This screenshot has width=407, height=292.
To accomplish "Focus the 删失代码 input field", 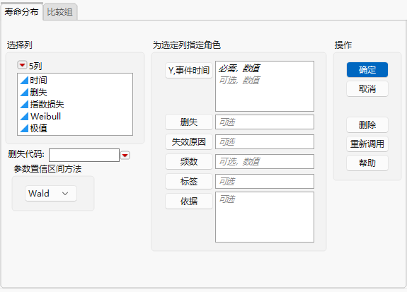I will [84, 155].
